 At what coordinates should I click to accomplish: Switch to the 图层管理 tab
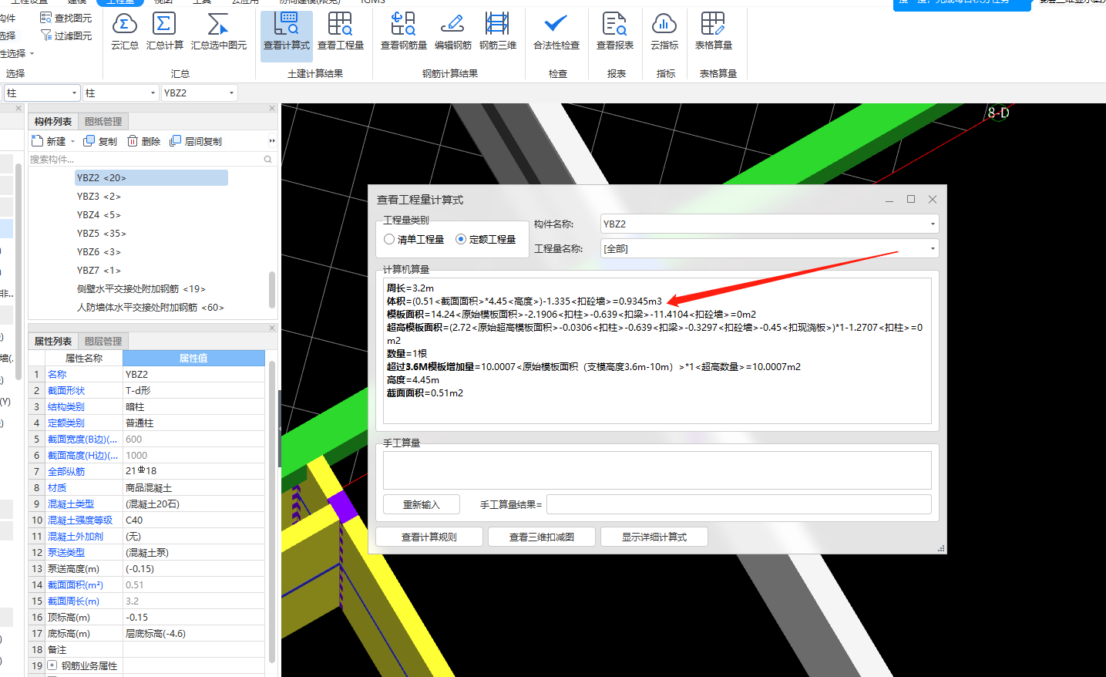(x=103, y=342)
